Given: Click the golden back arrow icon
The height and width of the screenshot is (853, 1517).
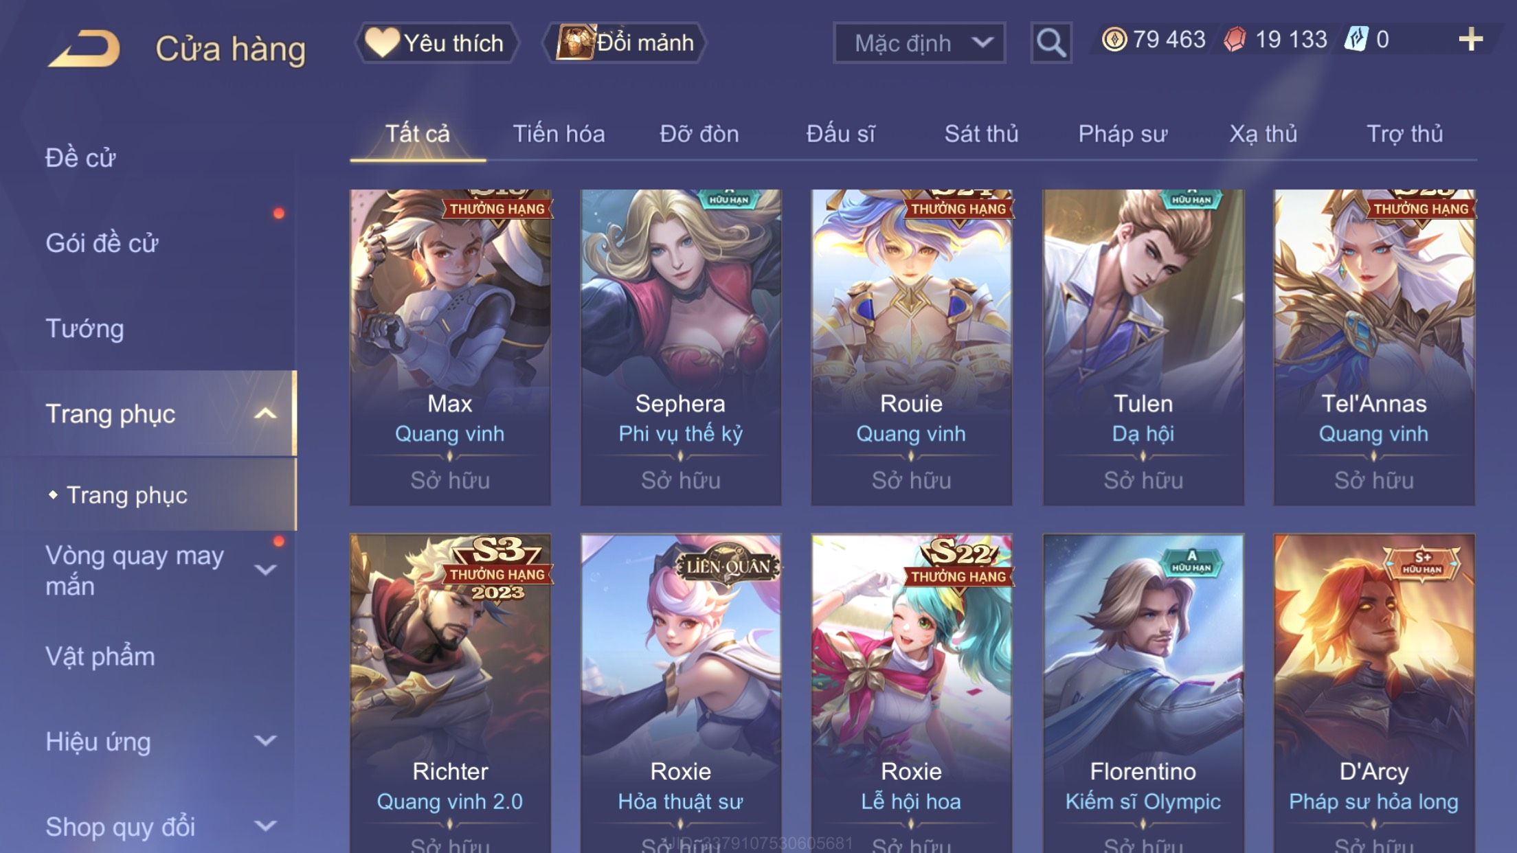Looking at the screenshot, I should click(x=85, y=48).
